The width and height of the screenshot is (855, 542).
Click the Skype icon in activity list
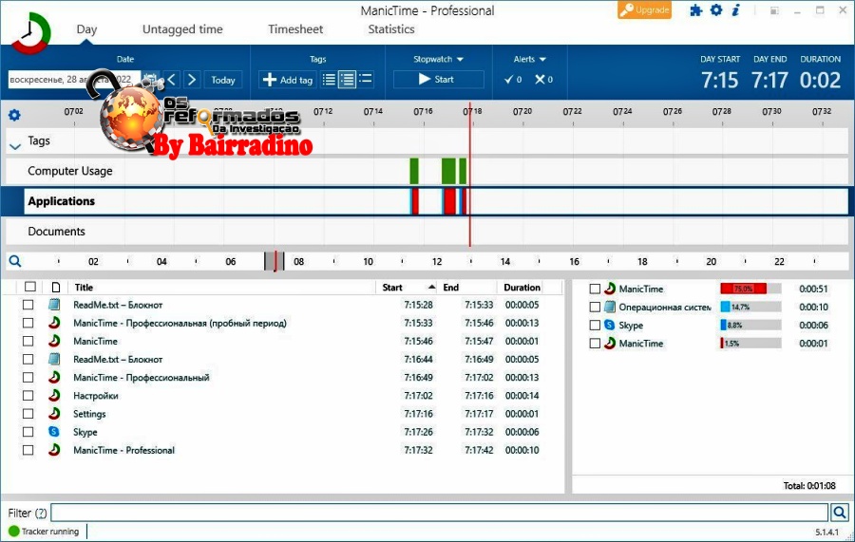[x=54, y=432]
